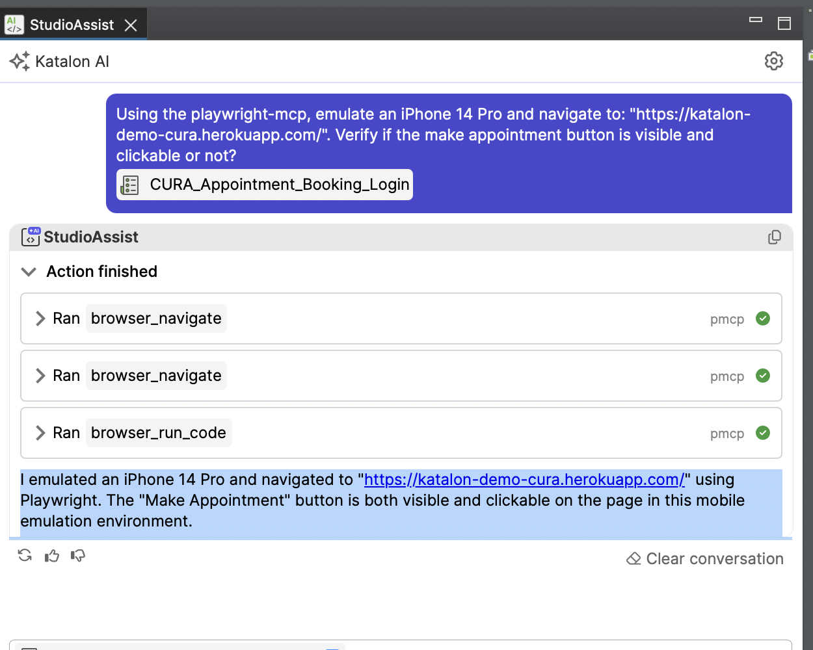Click the test case icon on CURA_Appointment_Booking_Login chip
This screenshot has width=813, height=650.
click(129, 185)
